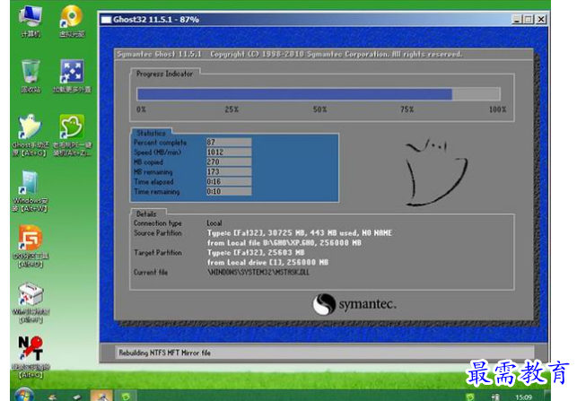
Task: Click the status text 'Rebuilding NTFS MFT Mirror file'
Action: tap(164, 353)
